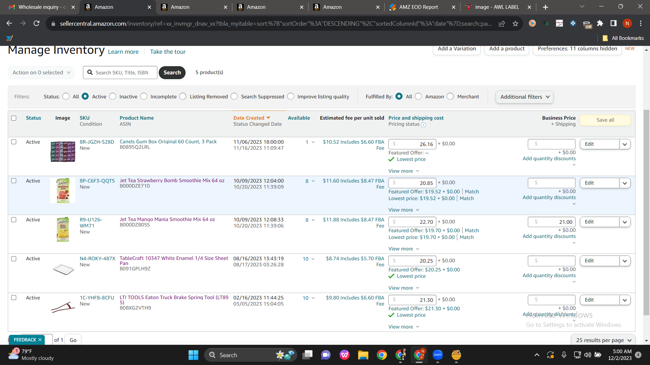This screenshot has height=365, width=650.
Task: Sort by the Date Created column
Action: pyautogui.click(x=252, y=118)
